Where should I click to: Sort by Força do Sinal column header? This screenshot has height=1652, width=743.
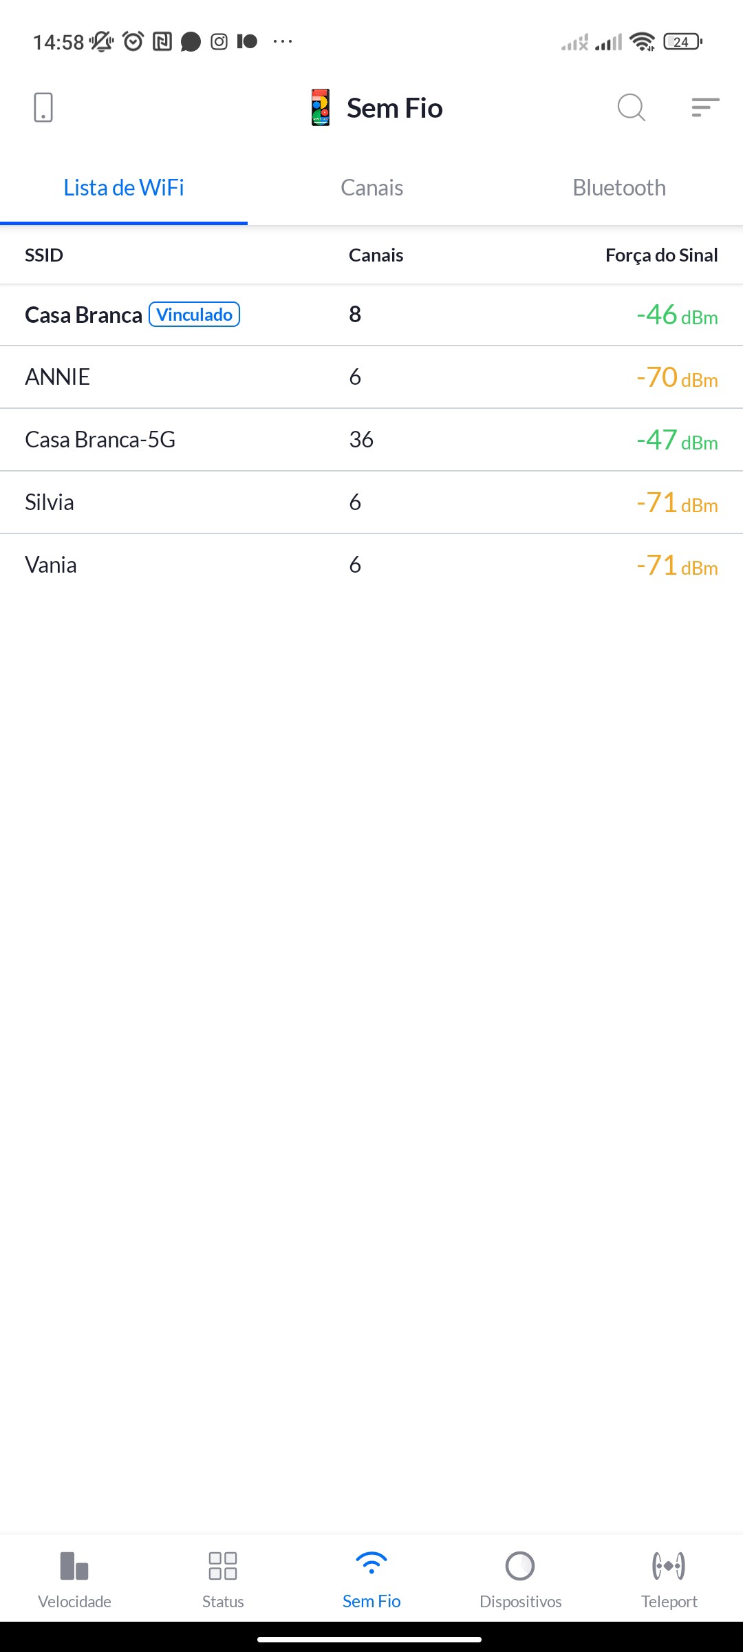661,255
